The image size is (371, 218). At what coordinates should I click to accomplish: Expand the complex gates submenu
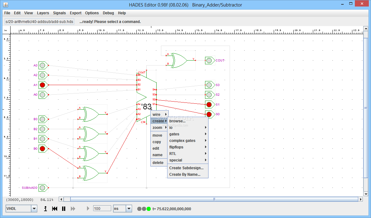(x=188, y=140)
